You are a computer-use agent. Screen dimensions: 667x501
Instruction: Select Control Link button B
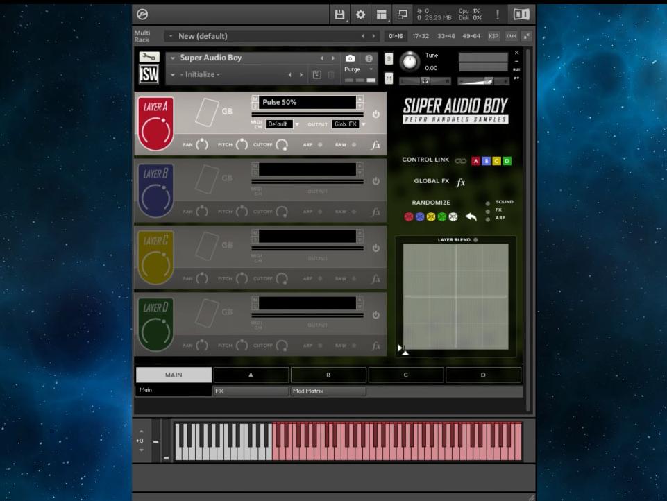[486, 161]
